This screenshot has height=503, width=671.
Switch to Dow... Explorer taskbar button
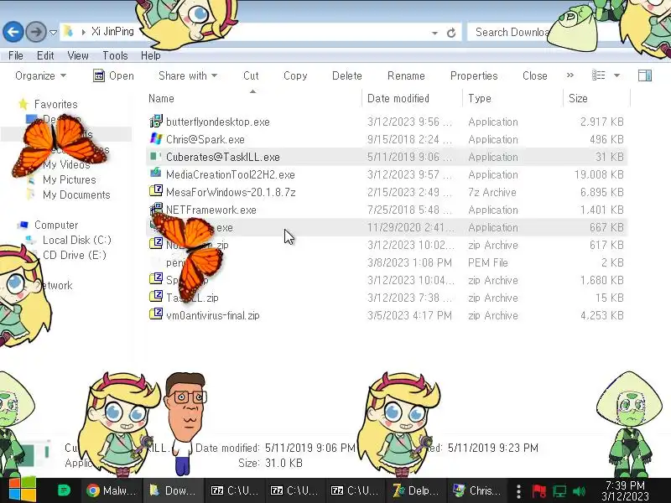(x=172, y=490)
